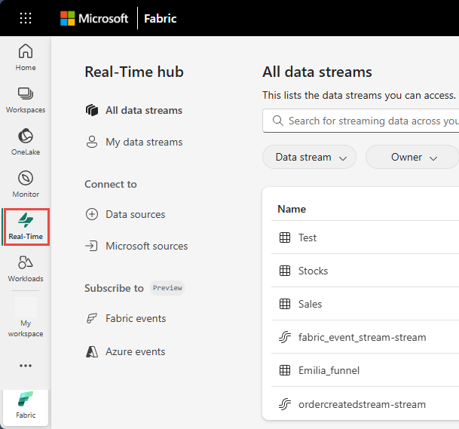The width and height of the screenshot is (459, 429).
Task: Open OneLake from the sidebar
Action: point(26,142)
